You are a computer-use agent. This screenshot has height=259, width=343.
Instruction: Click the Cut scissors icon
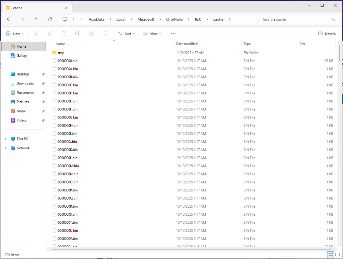[36, 34]
